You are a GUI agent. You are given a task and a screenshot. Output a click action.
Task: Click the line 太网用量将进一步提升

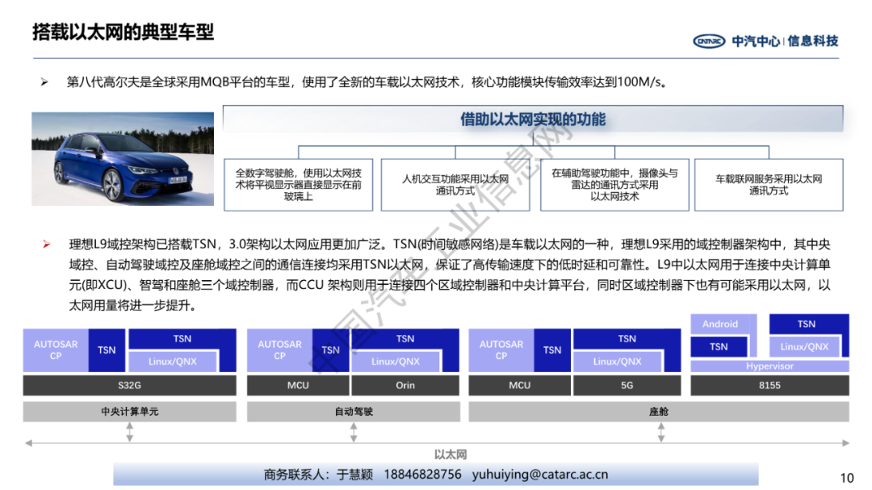click(132, 305)
